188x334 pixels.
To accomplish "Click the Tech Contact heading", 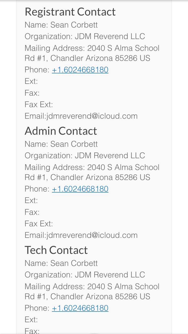I will pos(56,250).
